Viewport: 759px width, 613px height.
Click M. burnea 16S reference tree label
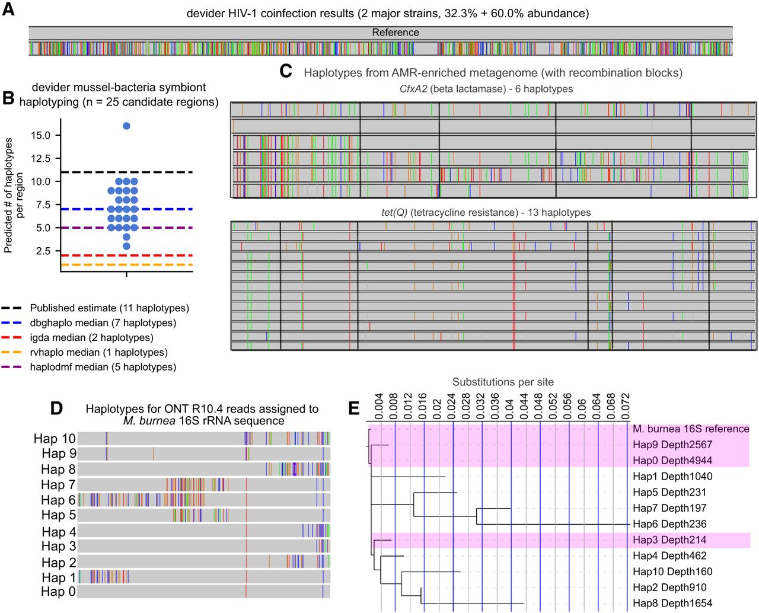[x=690, y=429]
